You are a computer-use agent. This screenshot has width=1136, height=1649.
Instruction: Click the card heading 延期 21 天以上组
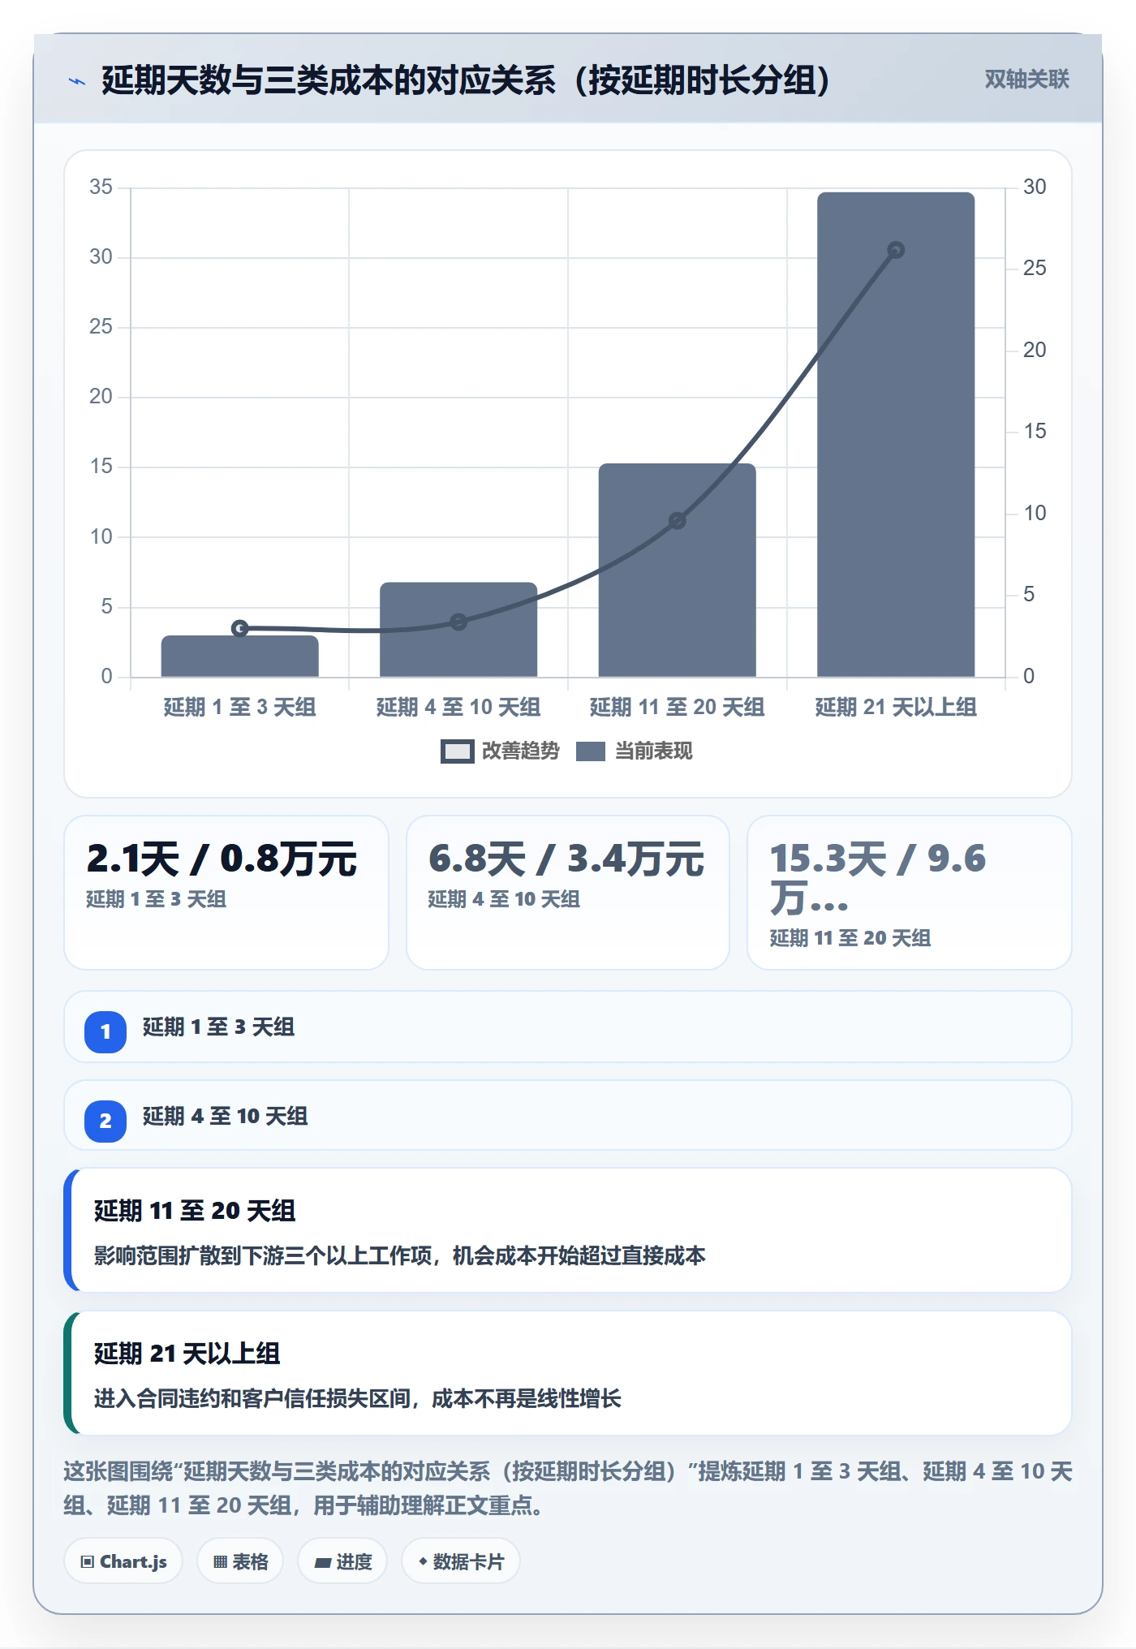pos(187,1354)
